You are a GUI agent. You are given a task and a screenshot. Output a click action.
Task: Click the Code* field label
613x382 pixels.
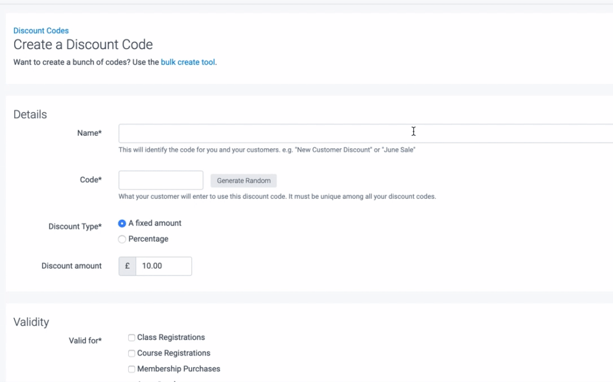[x=91, y=180]
